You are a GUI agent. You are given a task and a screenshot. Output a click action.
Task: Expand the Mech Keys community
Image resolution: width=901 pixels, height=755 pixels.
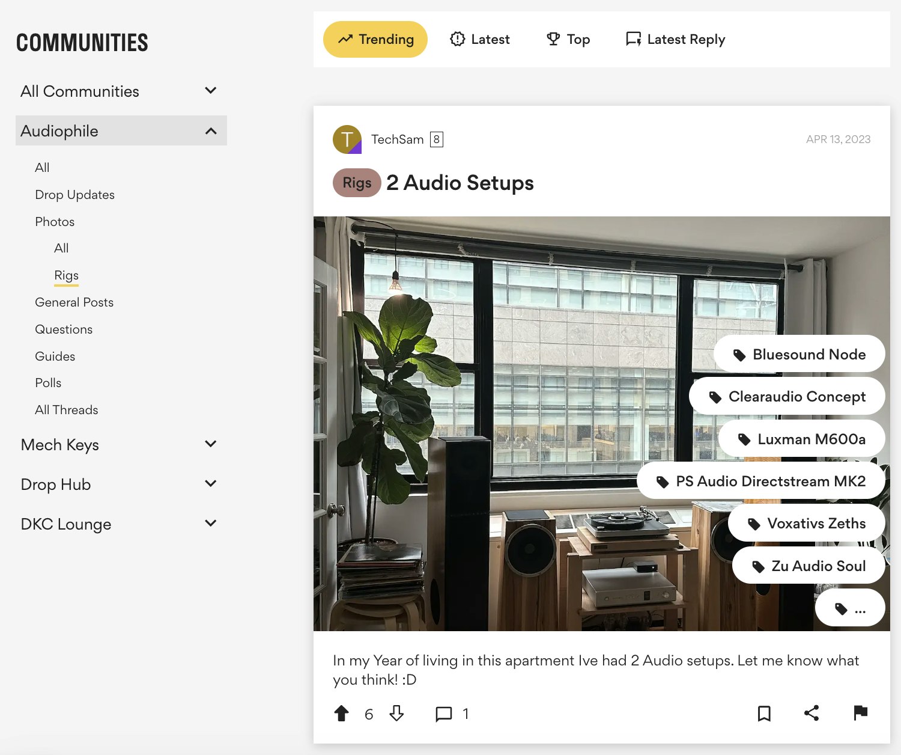[x=210, y=444]
